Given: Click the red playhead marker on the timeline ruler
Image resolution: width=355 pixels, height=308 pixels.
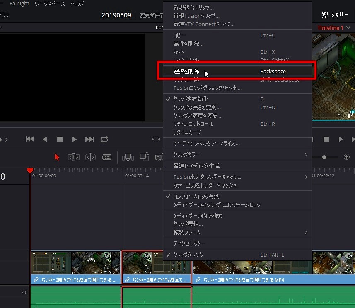Looking at the screenshot, I should coord(30,171).
